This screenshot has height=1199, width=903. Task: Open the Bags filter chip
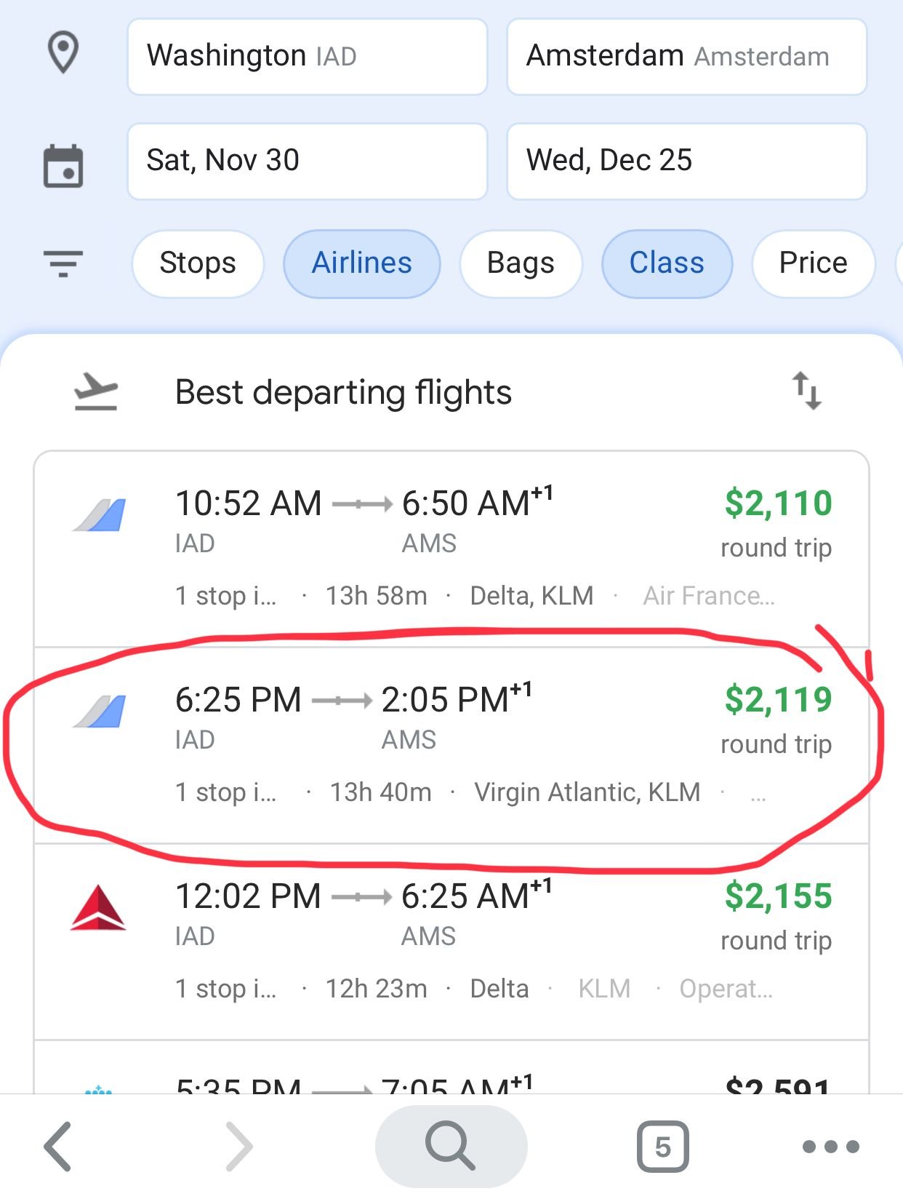click(x=521, y=263)
